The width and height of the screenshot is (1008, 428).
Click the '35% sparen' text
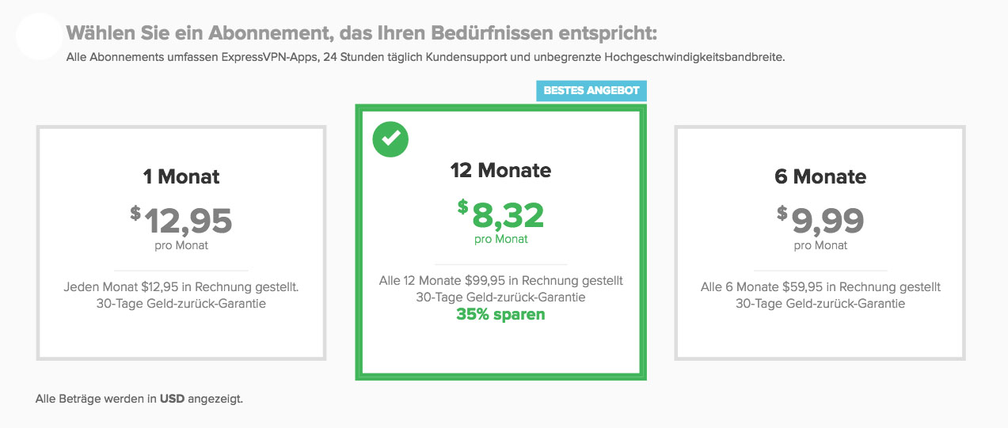point(500,314)
